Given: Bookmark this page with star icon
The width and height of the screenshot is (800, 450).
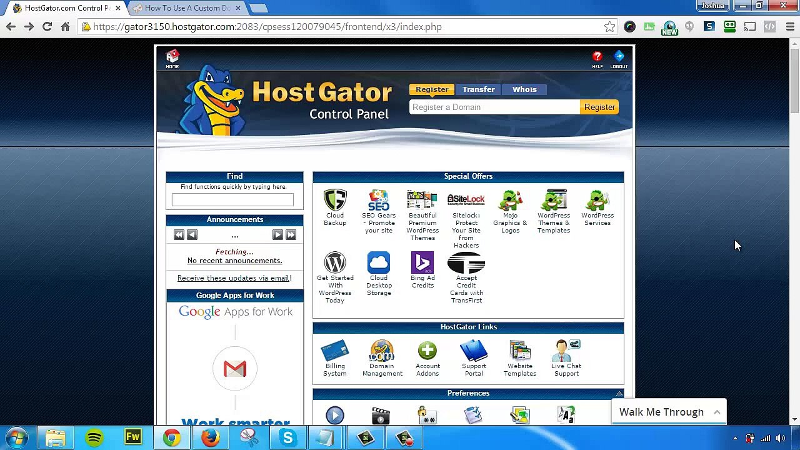Looking at the screenshot, I should (x=609, y=27).
